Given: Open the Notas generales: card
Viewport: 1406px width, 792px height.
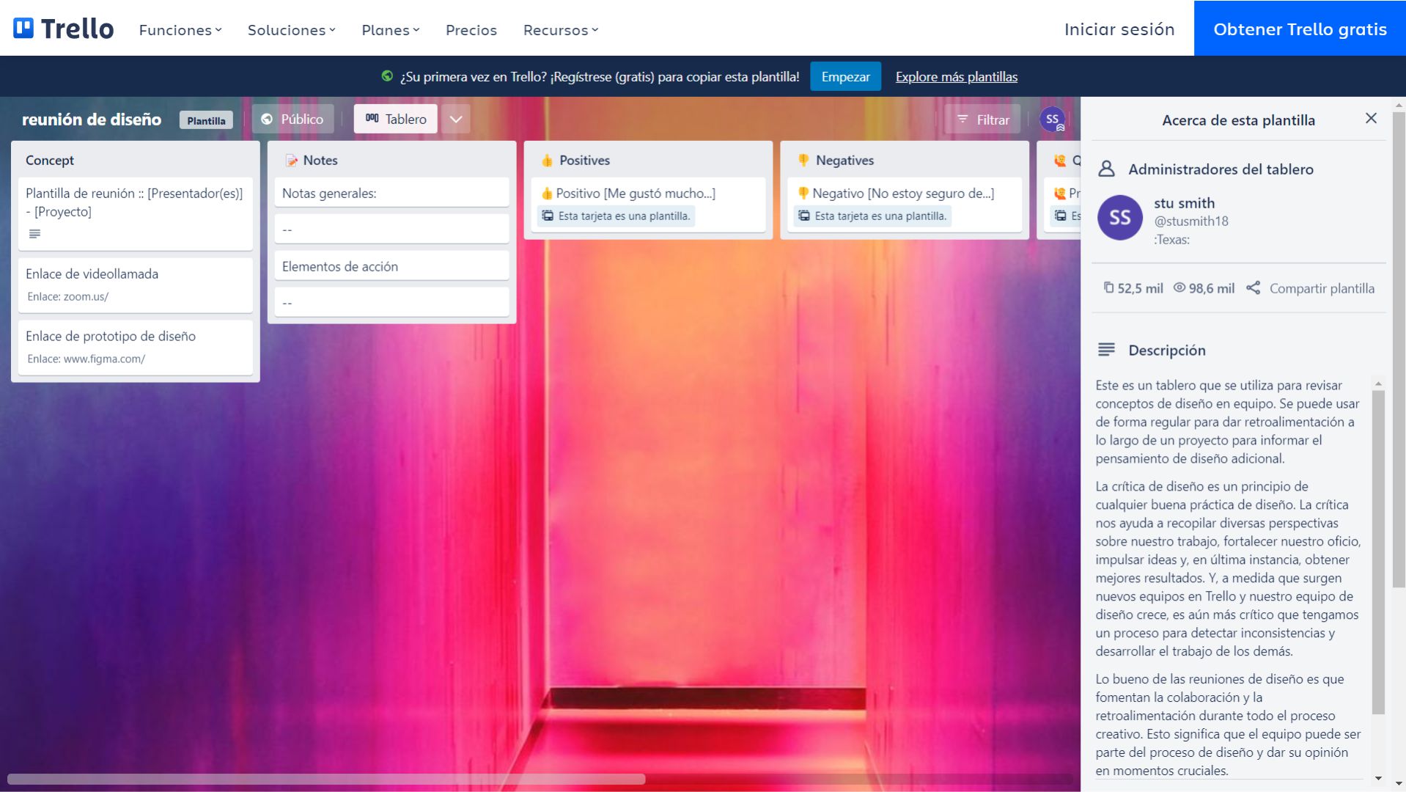Looking at the screenshot, I should click(392, 193).
